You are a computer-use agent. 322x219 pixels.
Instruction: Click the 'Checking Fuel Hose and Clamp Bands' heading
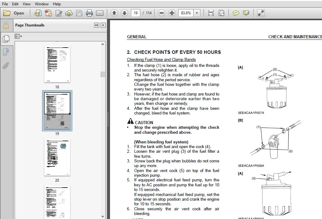point(161,60)
